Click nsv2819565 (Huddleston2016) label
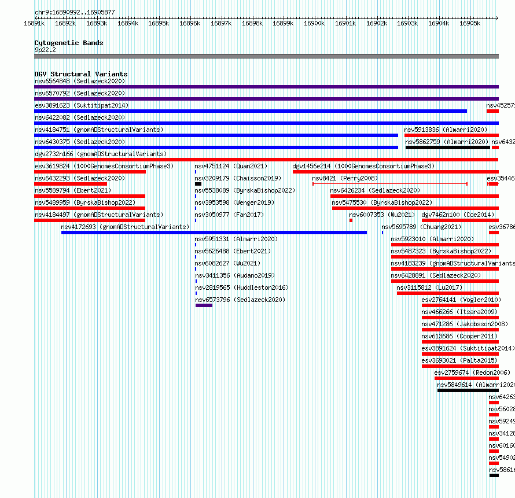The image size is (515, 498). click(x=242, y=287)
